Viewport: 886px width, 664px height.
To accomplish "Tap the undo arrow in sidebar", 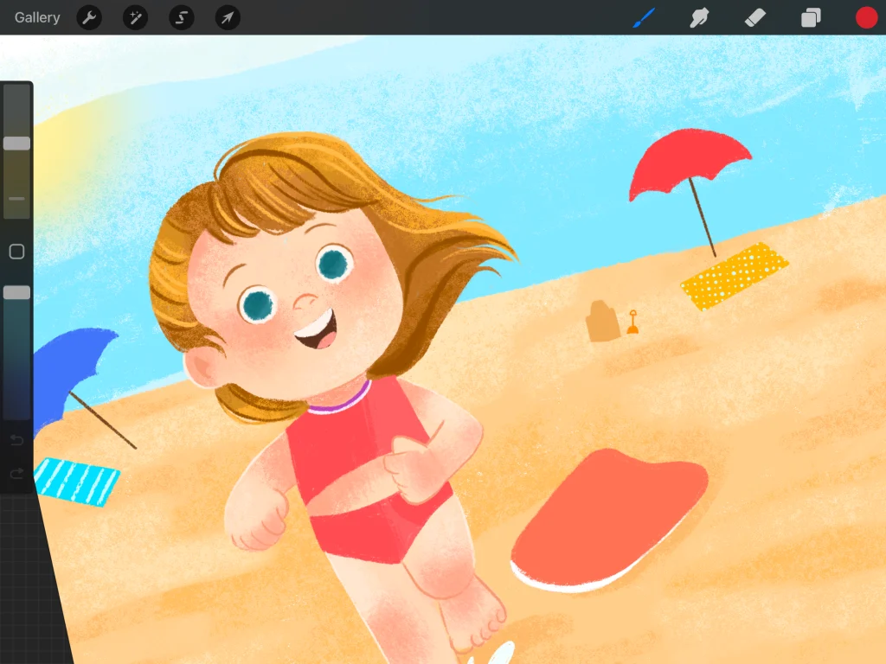I will (16, 441).
